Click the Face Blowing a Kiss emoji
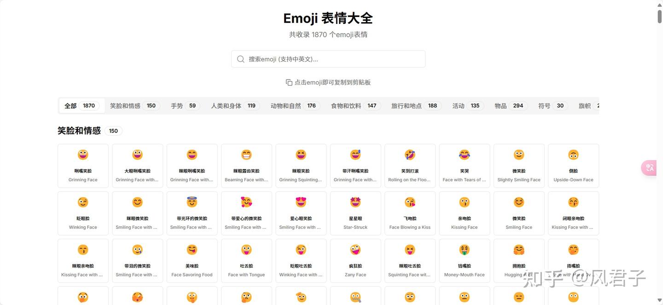Viewport: 663px width, 305px height. click(410, 213)
